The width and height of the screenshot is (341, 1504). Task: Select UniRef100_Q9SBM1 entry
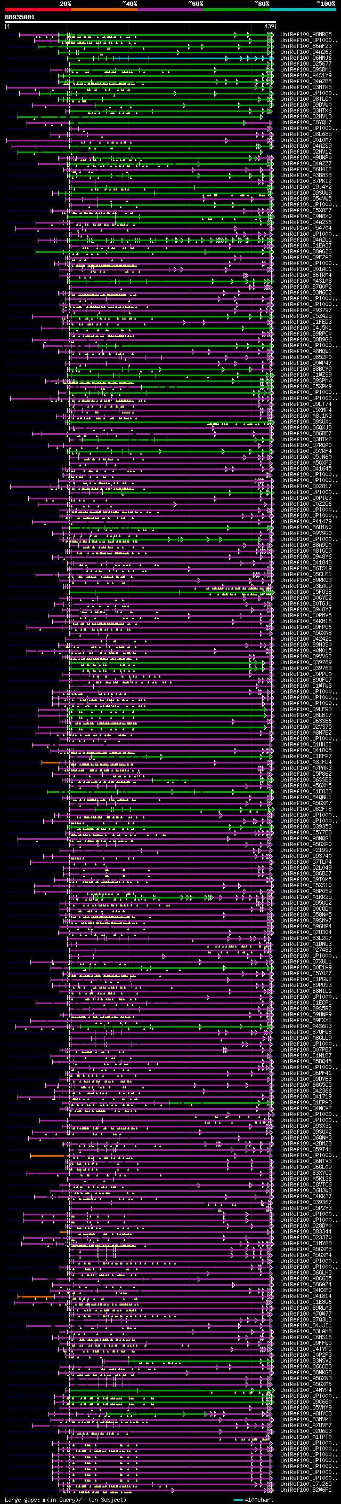point(306,69)
